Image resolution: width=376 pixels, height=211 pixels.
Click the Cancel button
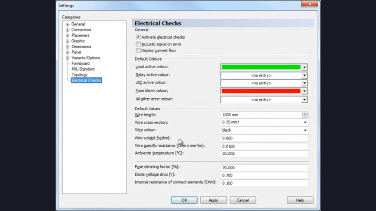242,200
